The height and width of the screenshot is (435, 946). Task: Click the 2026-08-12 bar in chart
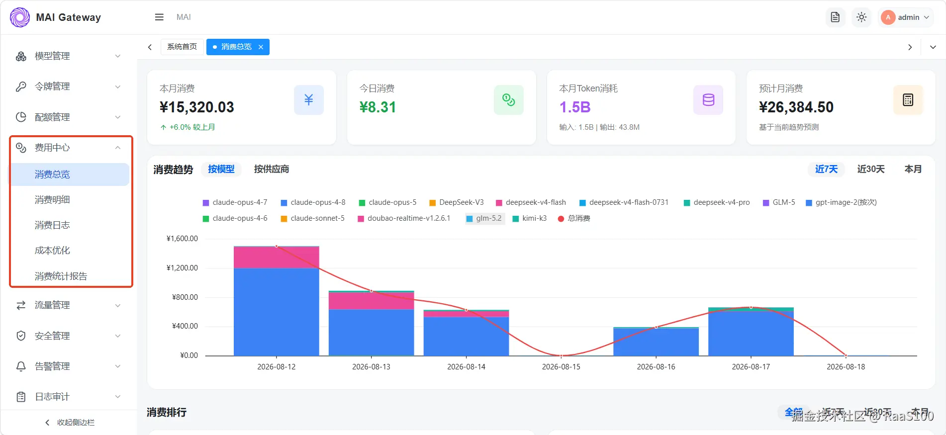(276, 301)
